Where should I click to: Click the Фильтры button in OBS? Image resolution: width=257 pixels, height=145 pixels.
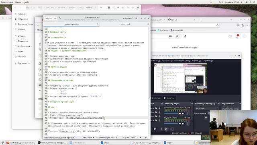click(169, 98)
